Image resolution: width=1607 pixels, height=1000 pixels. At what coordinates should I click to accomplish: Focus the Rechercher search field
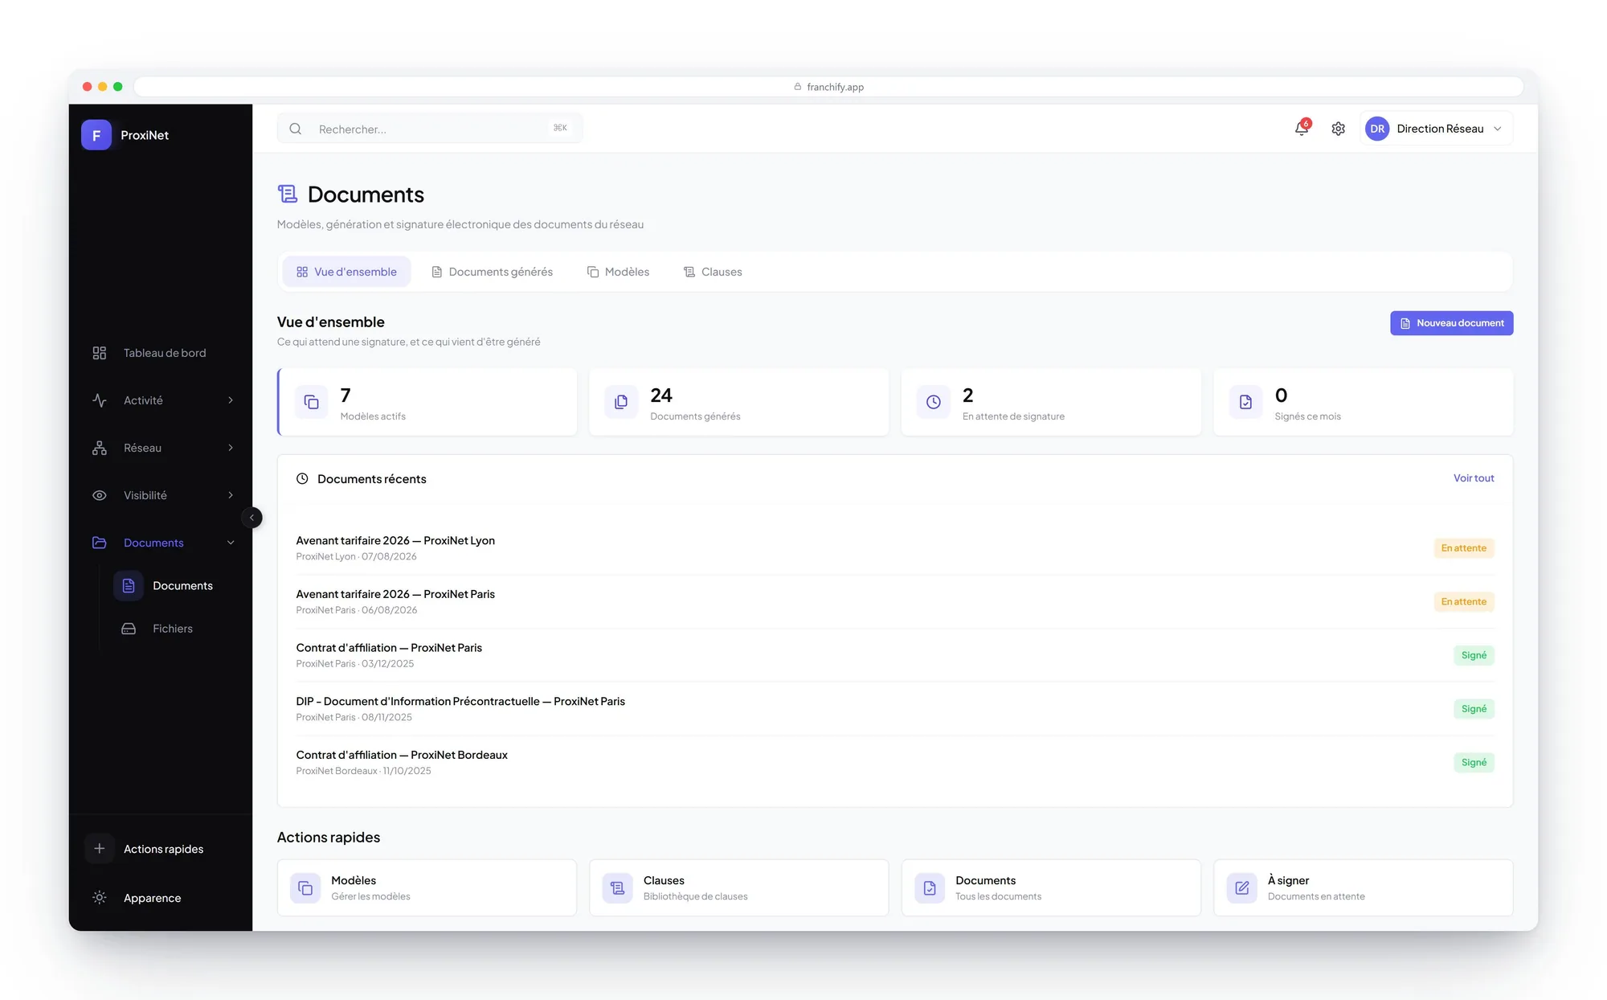[430, 129]
